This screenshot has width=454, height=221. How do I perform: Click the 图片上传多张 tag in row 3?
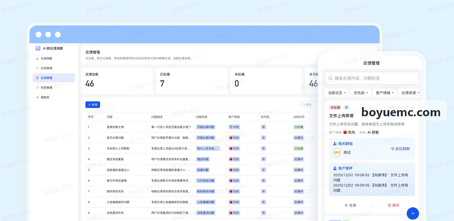point(208,148)
